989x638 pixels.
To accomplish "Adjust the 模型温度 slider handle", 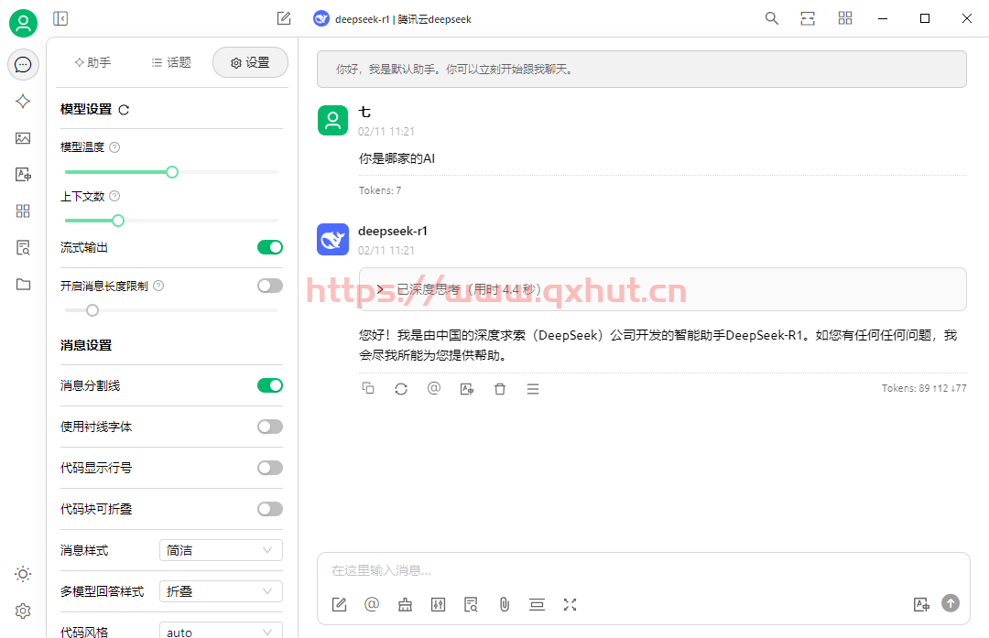I will (172, 172).
